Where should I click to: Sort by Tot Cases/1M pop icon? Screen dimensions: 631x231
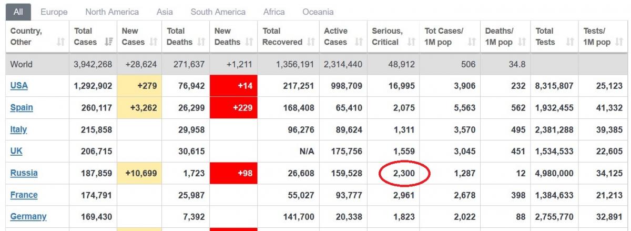[471, 42]
